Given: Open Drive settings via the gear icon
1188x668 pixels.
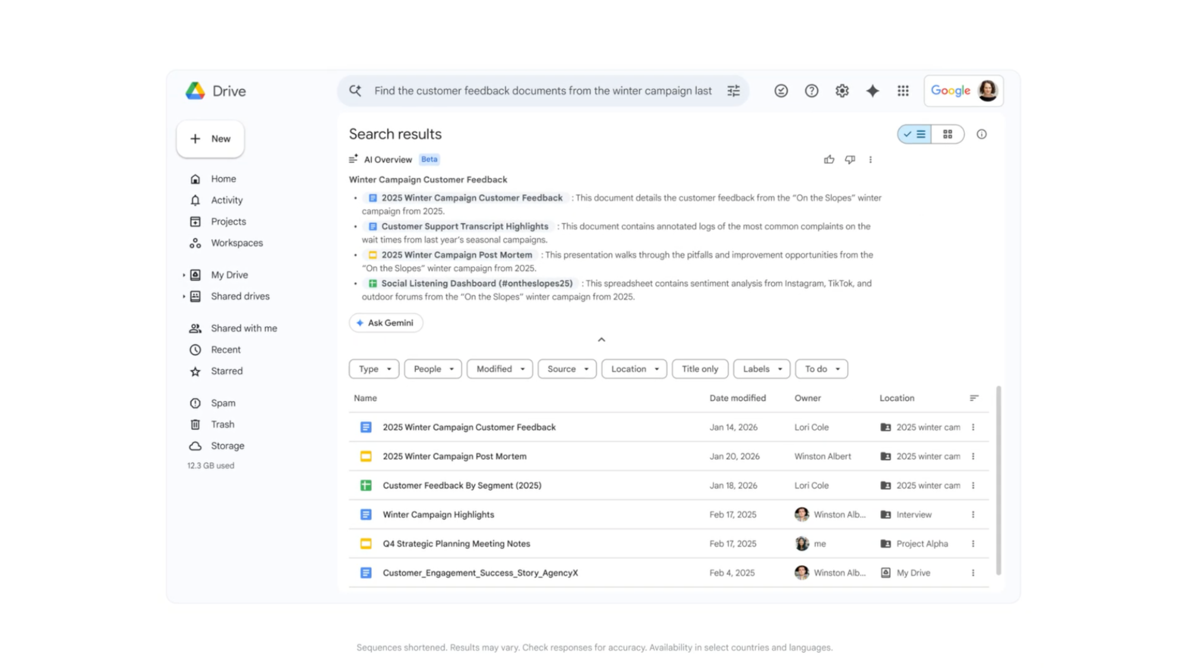Looking at the screenshot, I should (842, 90).
